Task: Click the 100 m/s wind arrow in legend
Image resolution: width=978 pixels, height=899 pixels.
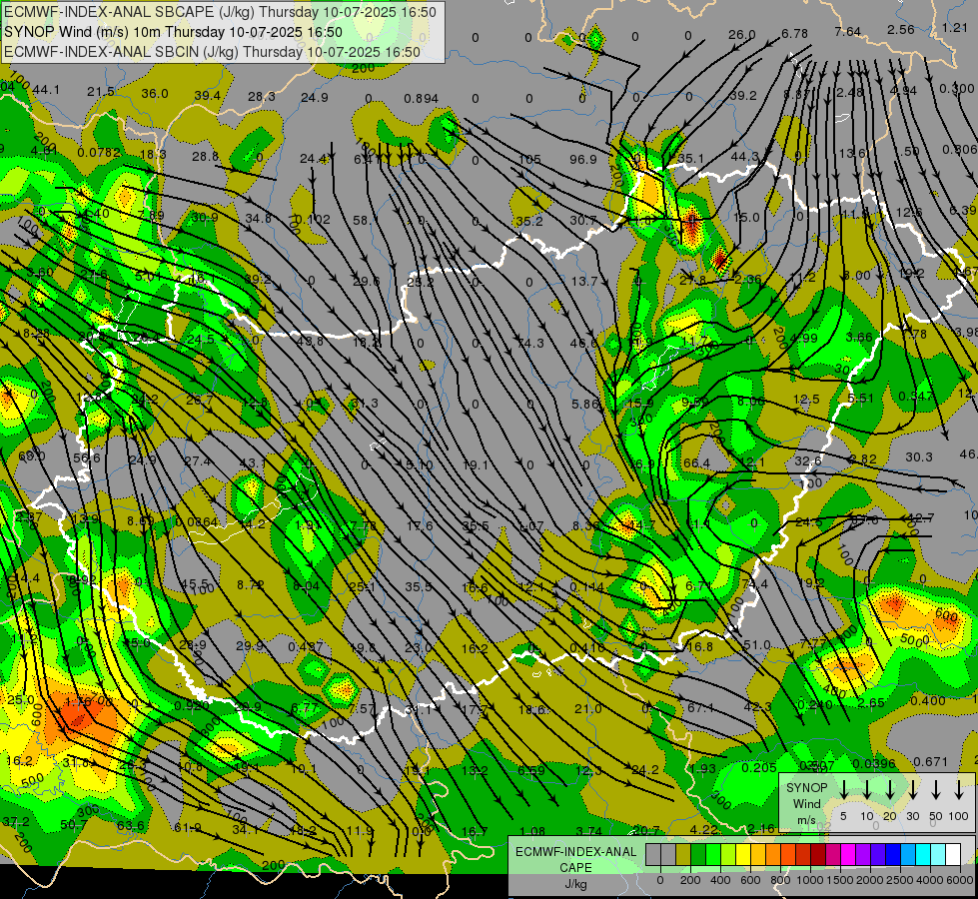Action: [x=959, y=789]
